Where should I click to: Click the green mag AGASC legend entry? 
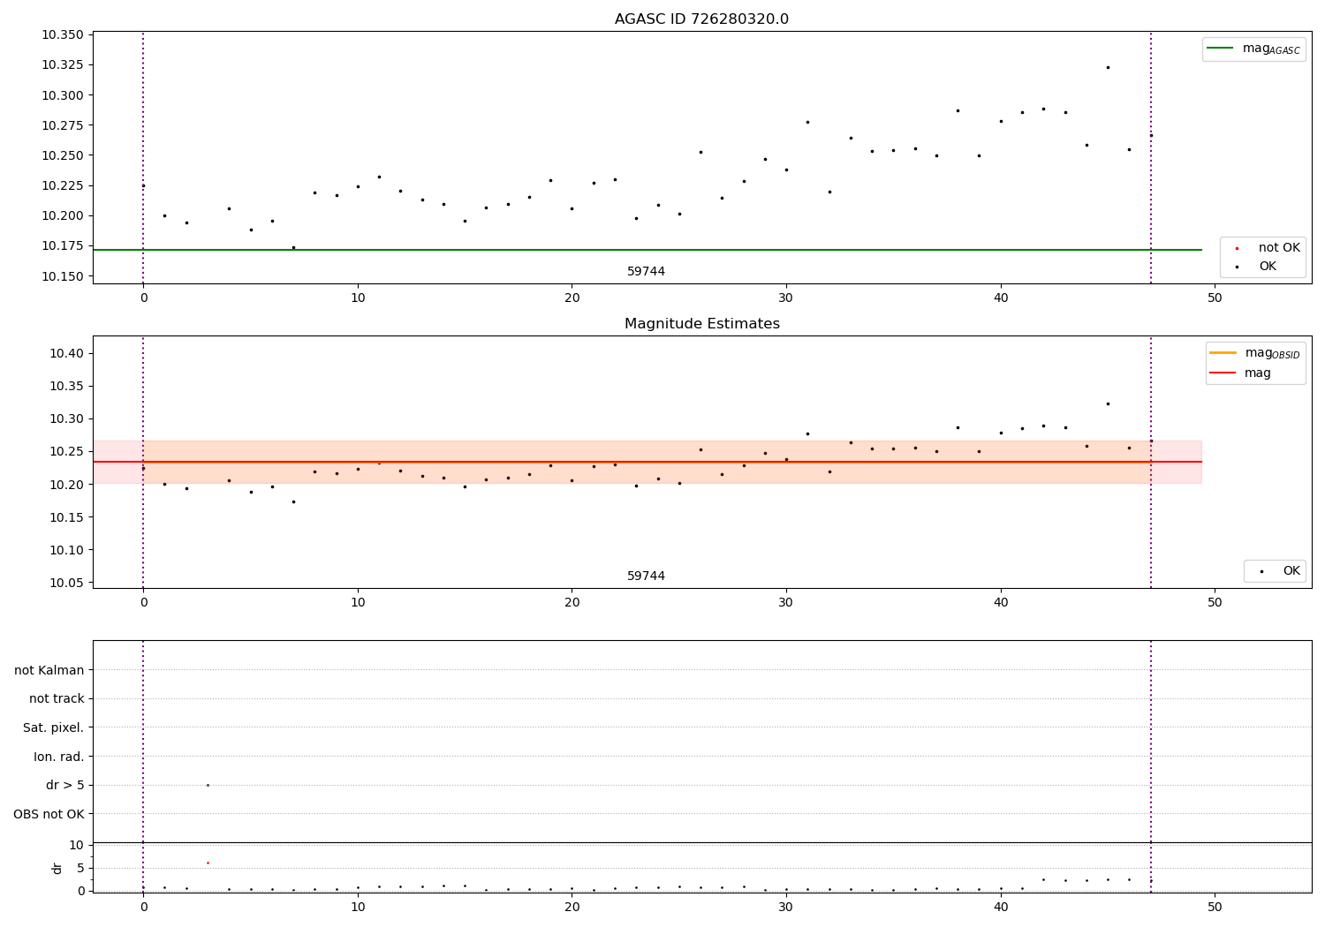[1253, 49]
